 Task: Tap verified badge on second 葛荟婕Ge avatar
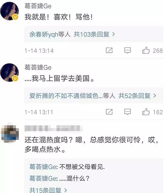tap(15, 78)
